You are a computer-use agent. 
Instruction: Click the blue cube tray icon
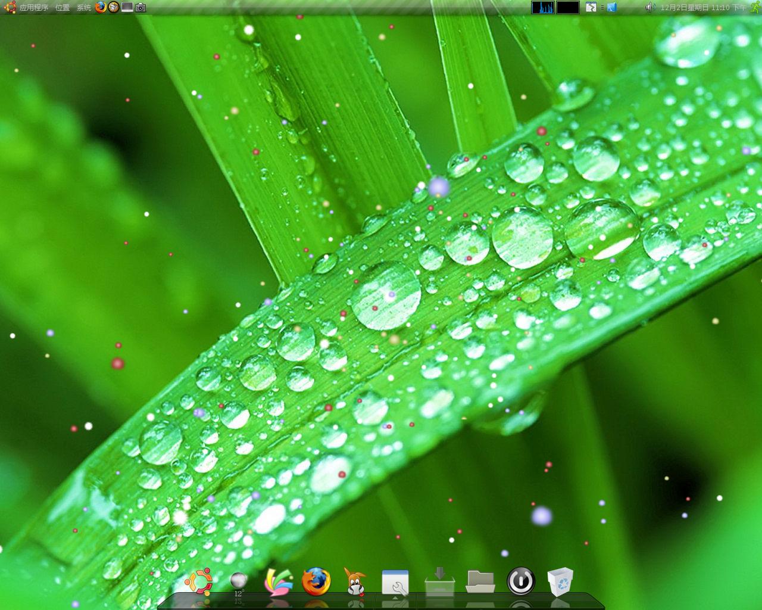pos(611,7)
